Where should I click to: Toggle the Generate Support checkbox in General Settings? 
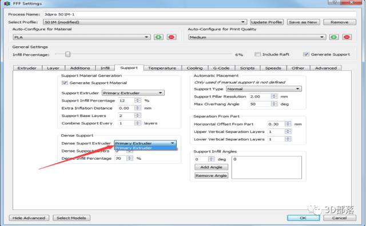pyautogui.click(x=306, y=54)
